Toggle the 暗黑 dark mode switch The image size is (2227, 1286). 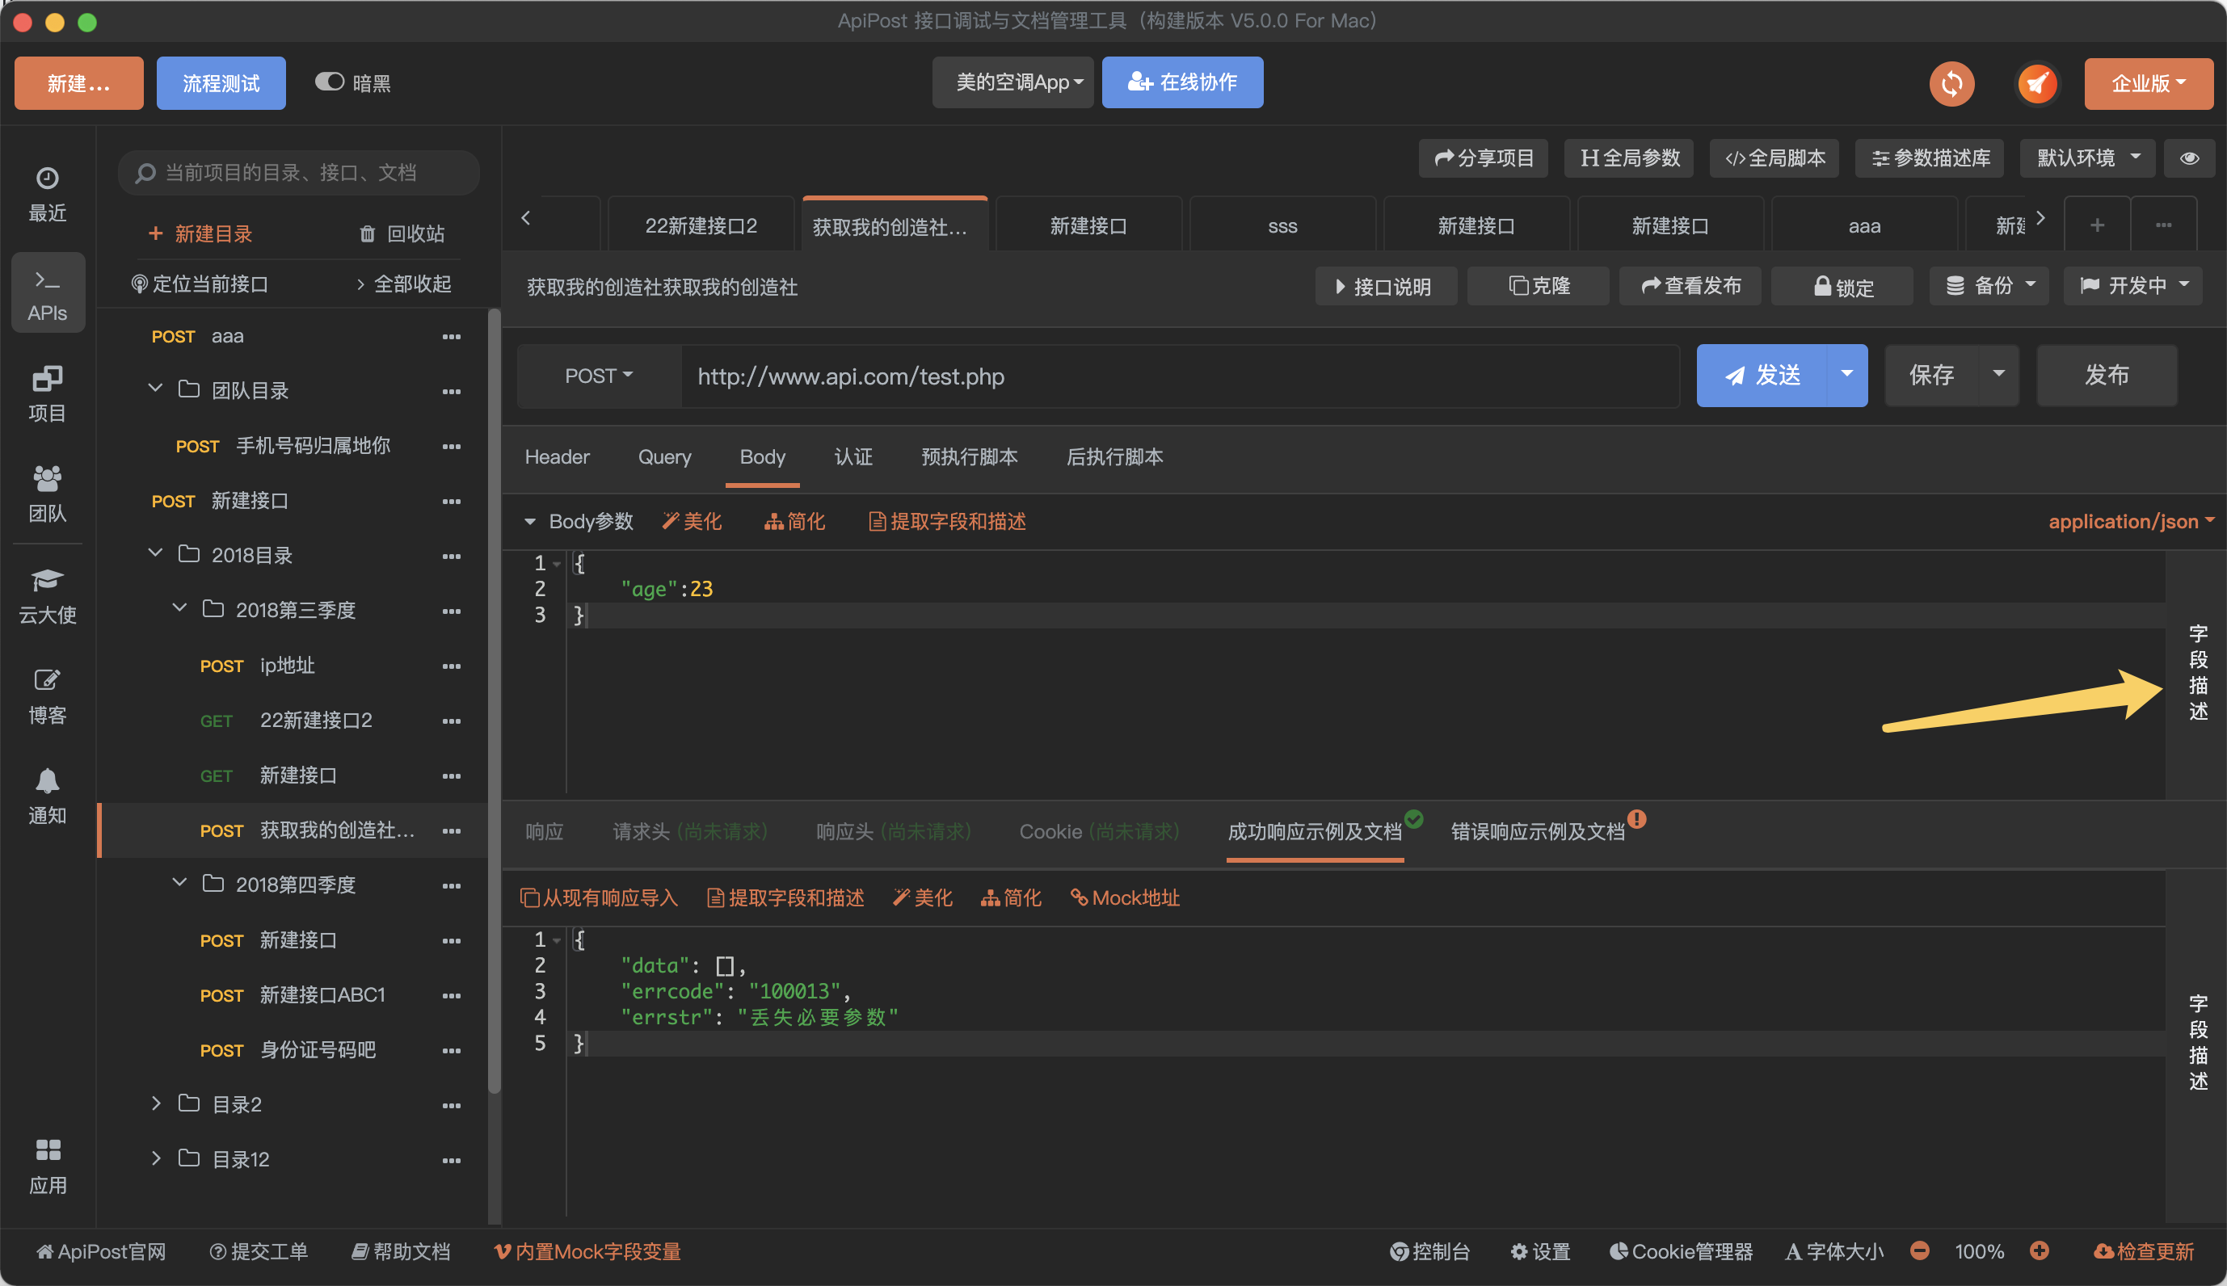(x=330, y=82)
